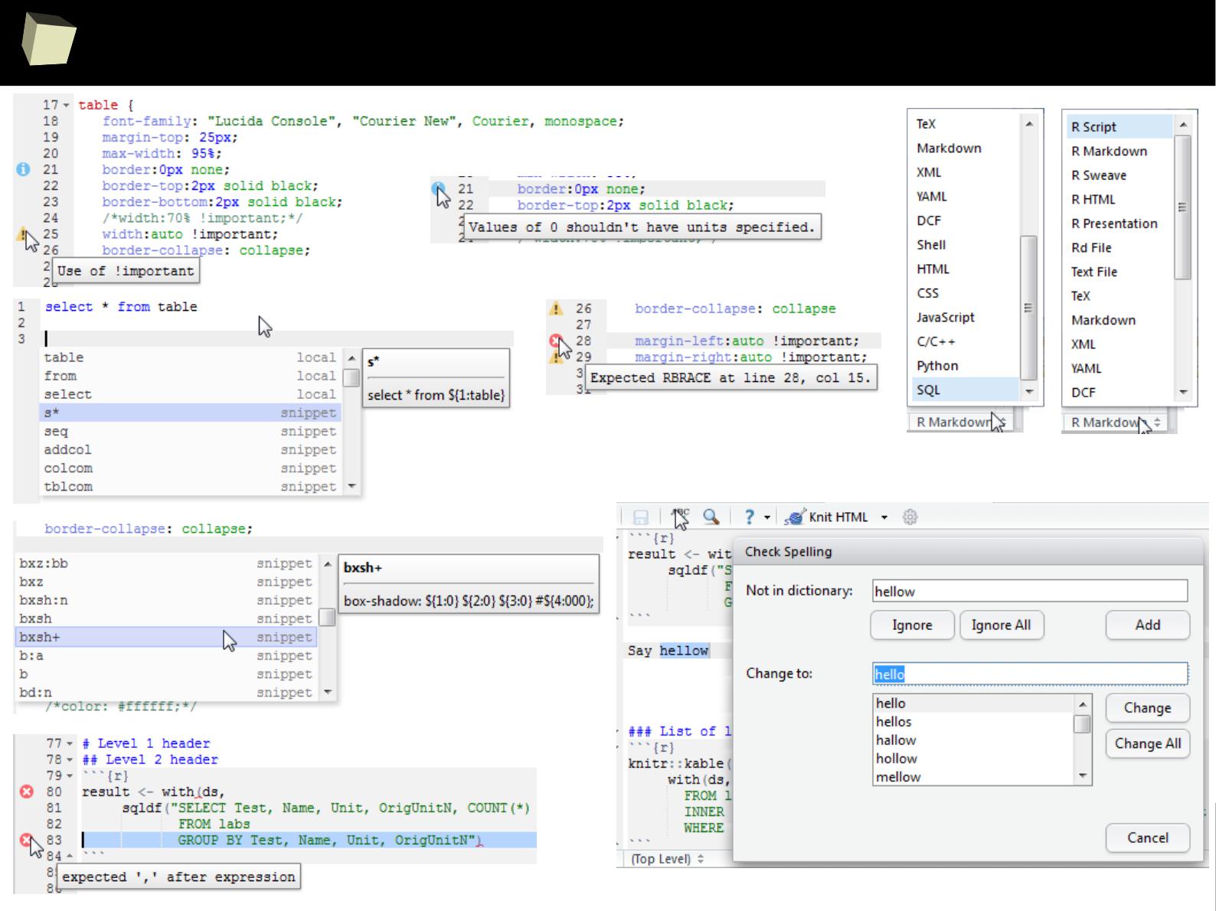Select R Sweave in the file type list
This screenshot has height=911, width=1216.
point(1118,175)
